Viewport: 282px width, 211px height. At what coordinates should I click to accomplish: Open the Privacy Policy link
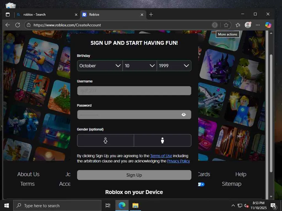(178, 161)
